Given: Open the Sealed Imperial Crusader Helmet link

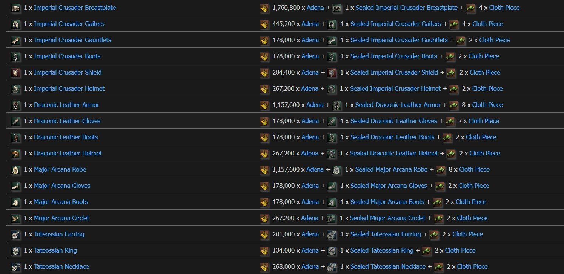Looking at the screenshot, I should point(395,88).
